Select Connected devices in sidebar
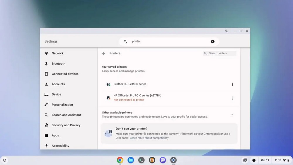The image size is (293, 165). pos(65,74)
